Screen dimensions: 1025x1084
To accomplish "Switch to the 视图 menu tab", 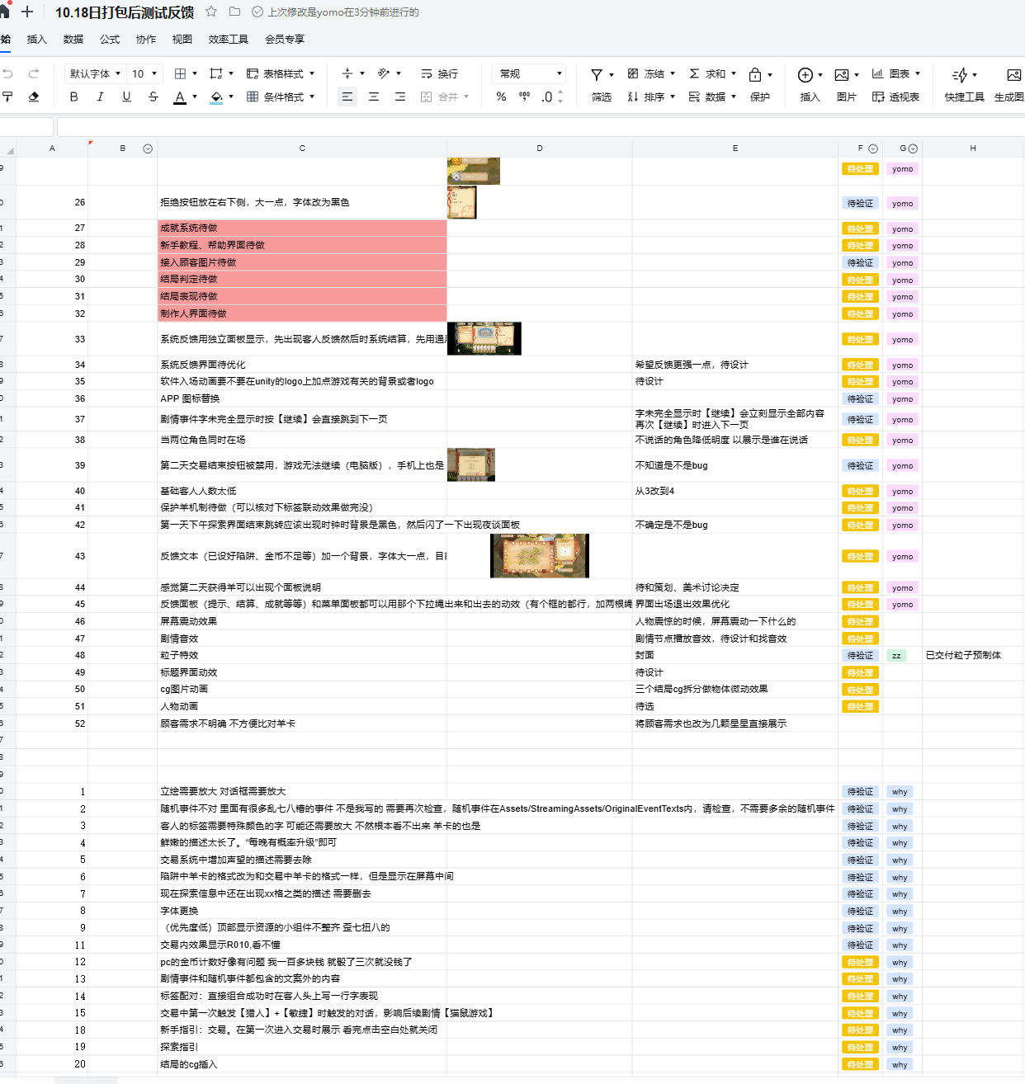I will point(182,39).
